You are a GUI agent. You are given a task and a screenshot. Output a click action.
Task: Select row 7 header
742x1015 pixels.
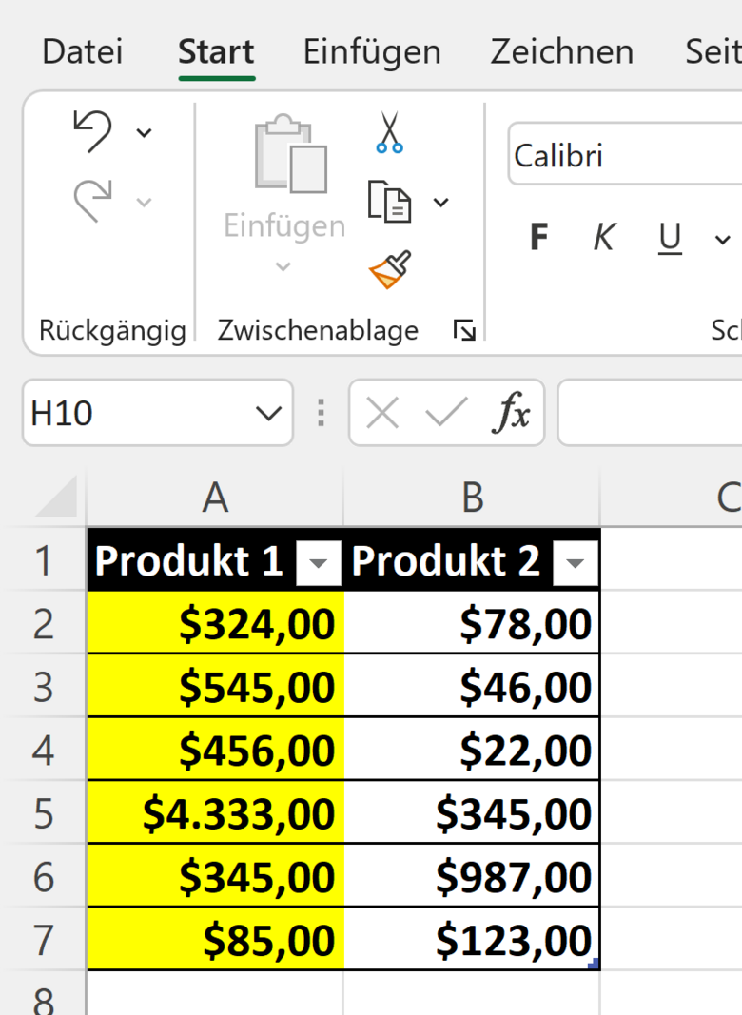click(44, 940)
